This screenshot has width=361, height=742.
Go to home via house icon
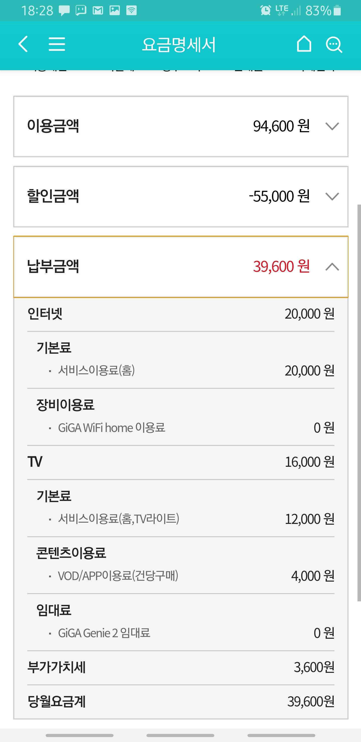[x=304, y=44]
